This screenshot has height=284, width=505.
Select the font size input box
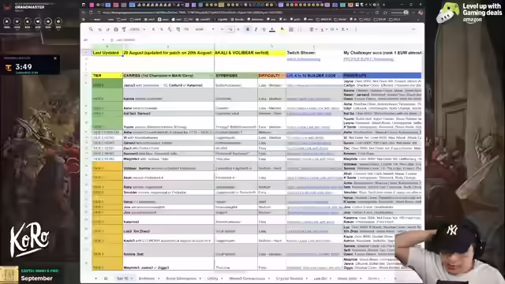[230, 29]
